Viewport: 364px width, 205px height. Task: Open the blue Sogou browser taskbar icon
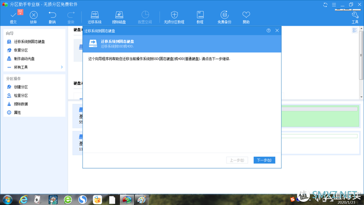tap(82, 200)
